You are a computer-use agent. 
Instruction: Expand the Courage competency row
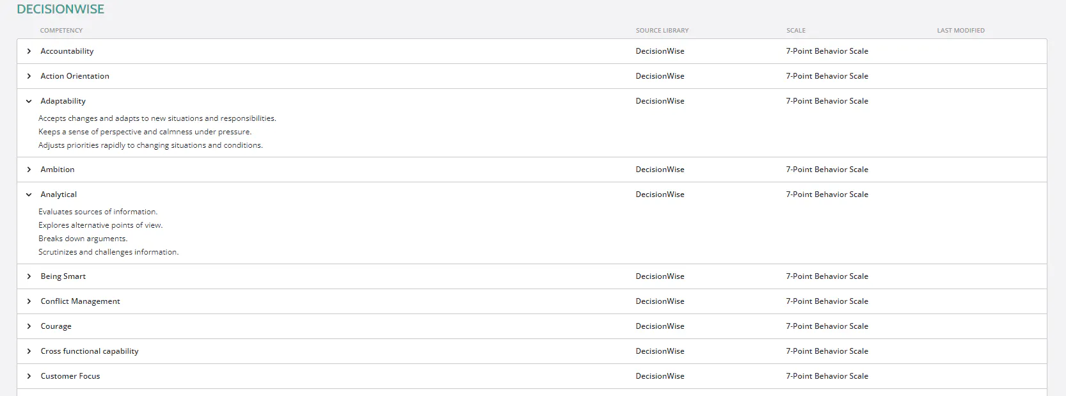pyautogui.click(x=29, y=326)
